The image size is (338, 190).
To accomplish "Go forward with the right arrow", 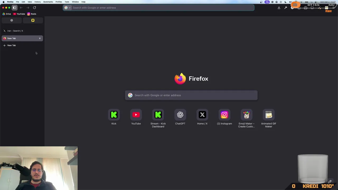I will (x=28, y=8).
